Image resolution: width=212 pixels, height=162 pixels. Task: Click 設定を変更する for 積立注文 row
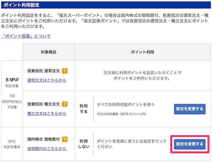(190, 109)
